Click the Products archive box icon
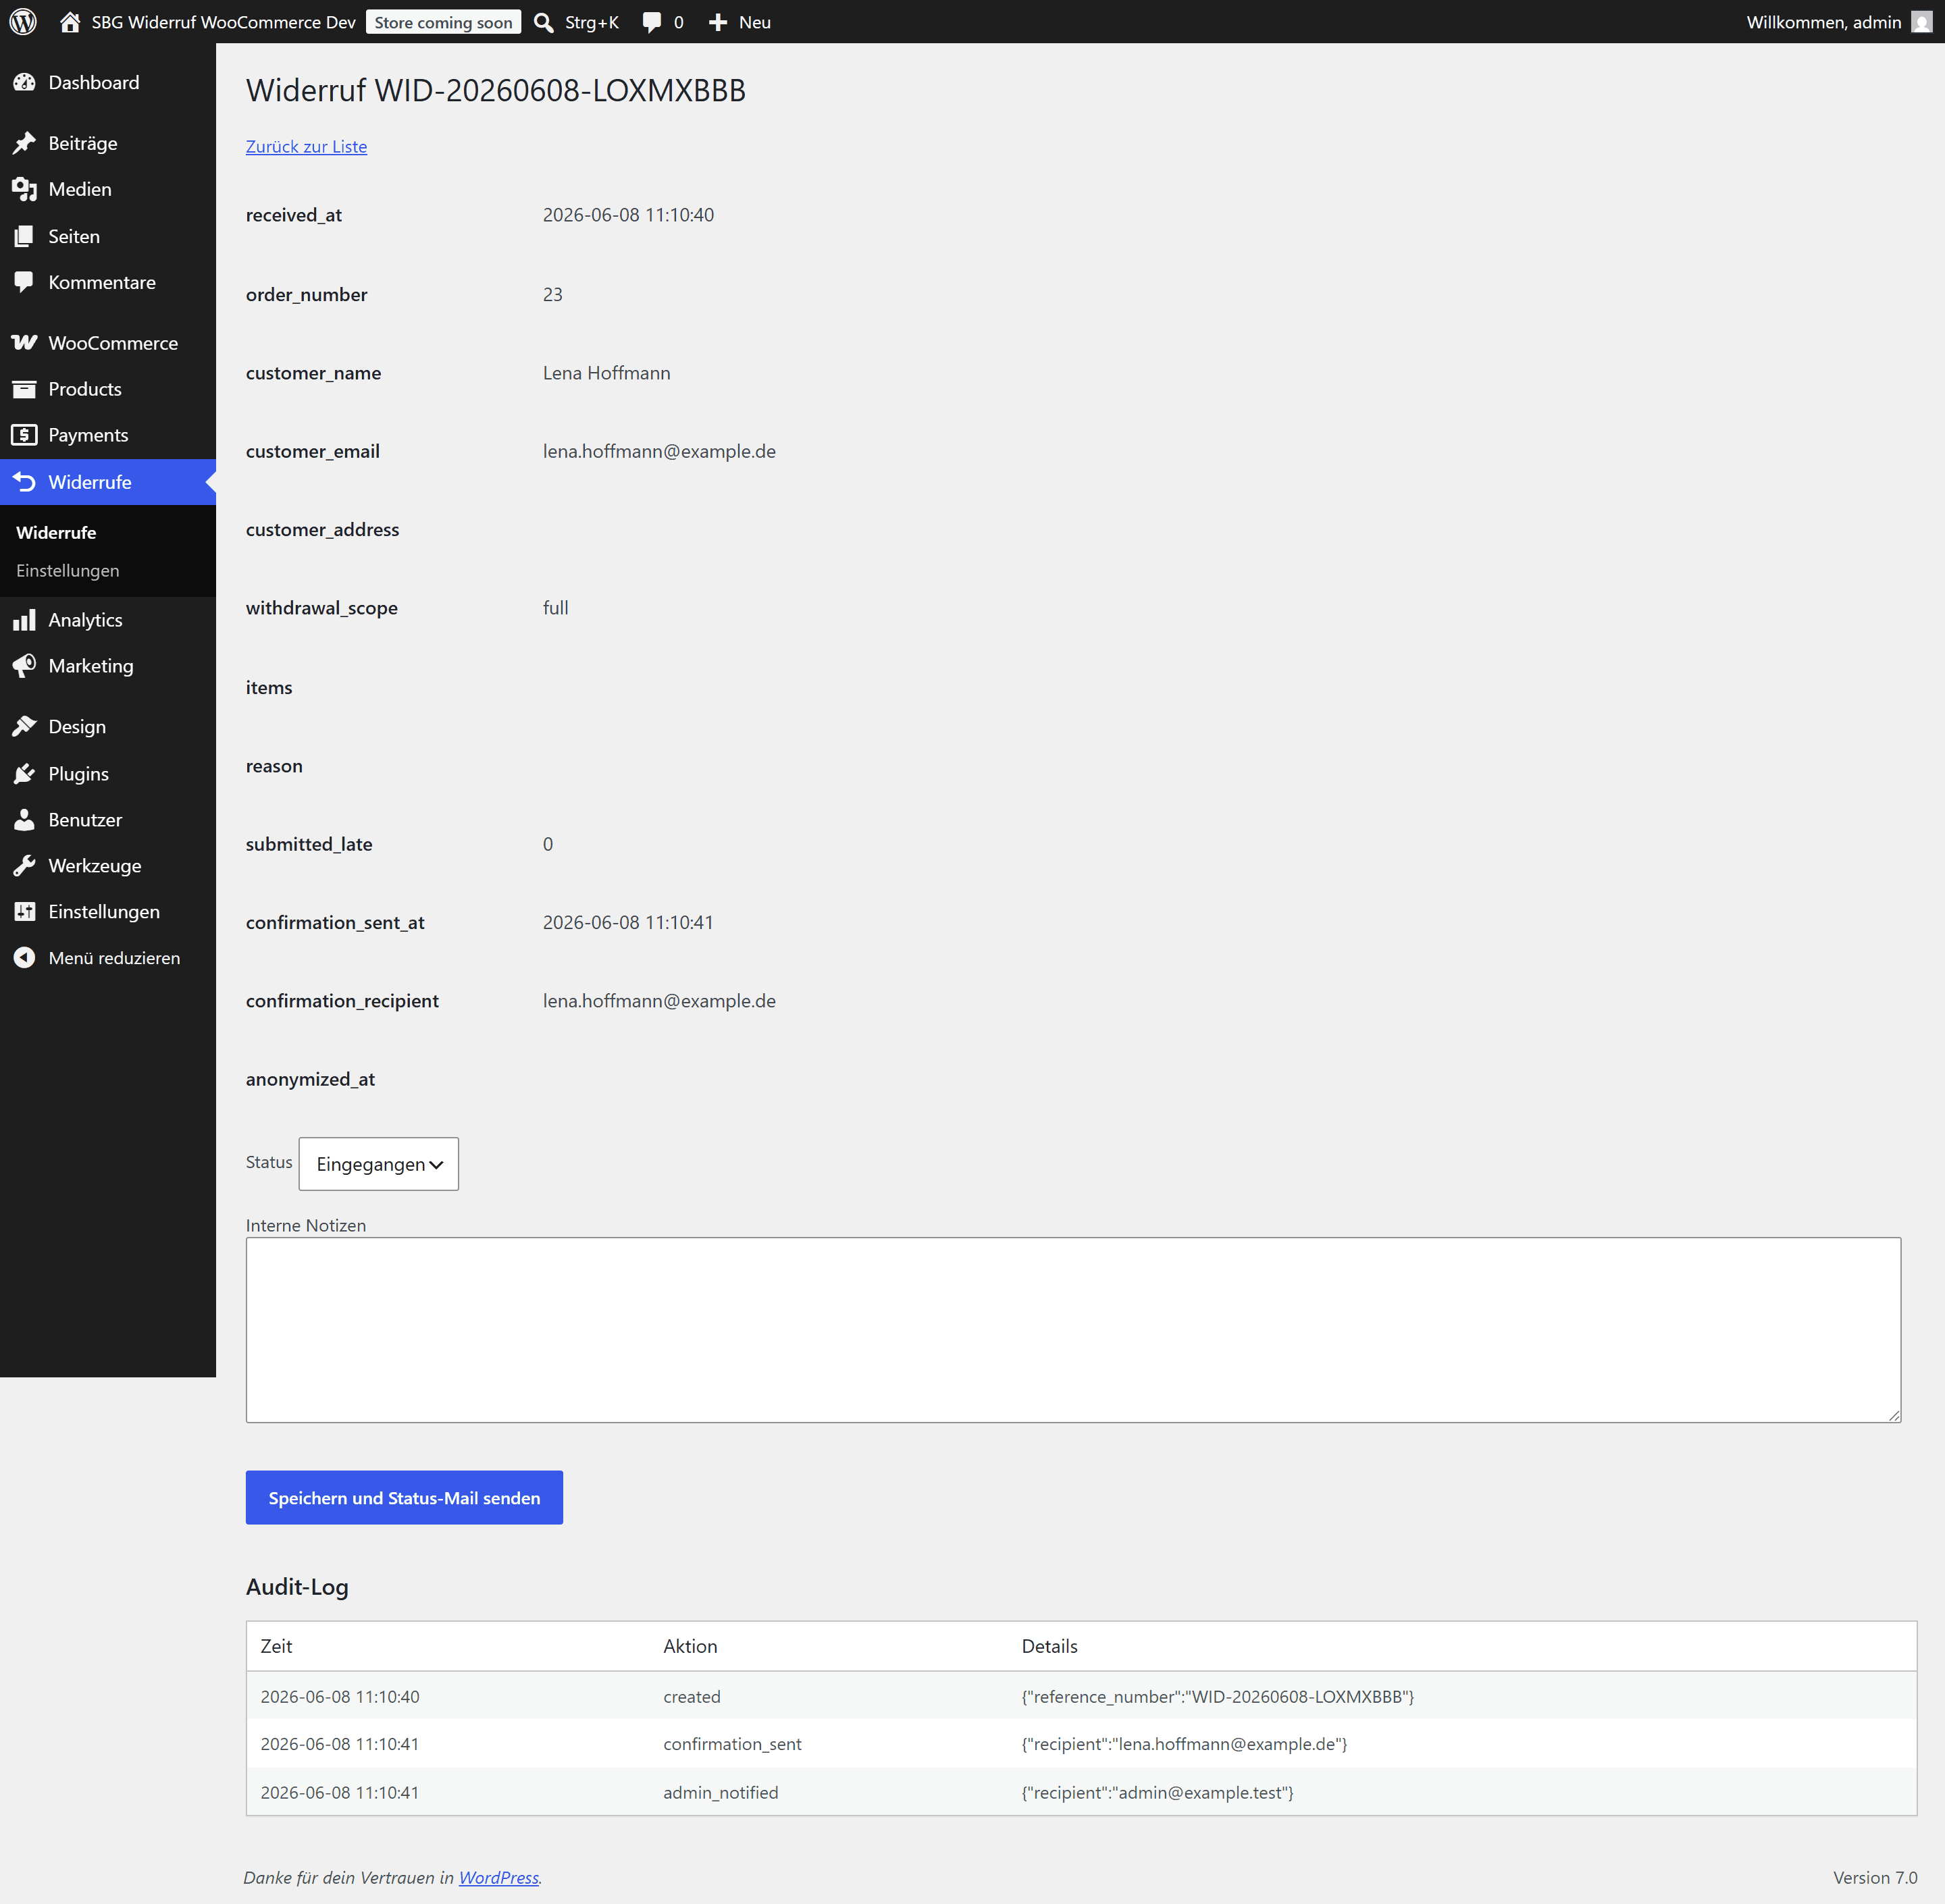The width and height of the screenshot is (1945, 1904). 25,389
